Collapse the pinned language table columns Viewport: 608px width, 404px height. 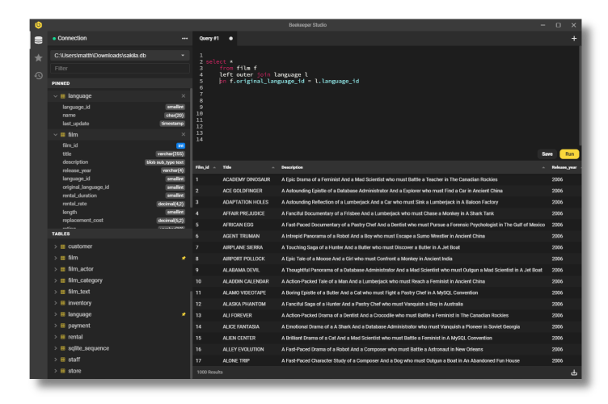pyautogui.click(x=55, y=96)
